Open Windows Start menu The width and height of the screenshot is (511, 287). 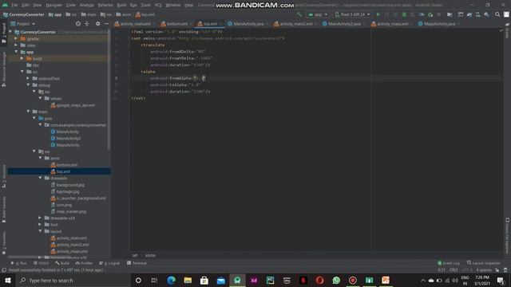(8, 280)
